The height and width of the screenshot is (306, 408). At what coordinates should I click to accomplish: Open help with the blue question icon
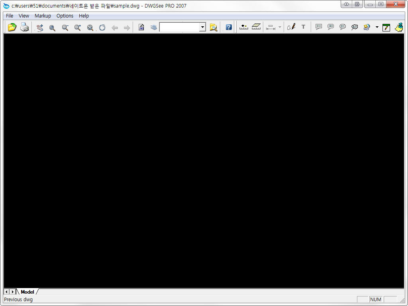tap(229, 27)
